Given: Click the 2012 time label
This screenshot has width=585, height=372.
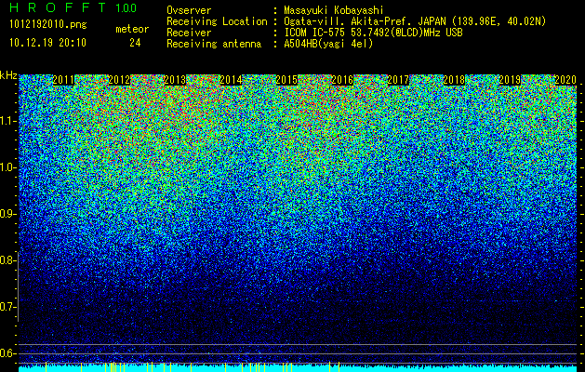Looking at the screenshot, I should click(119, 80).
